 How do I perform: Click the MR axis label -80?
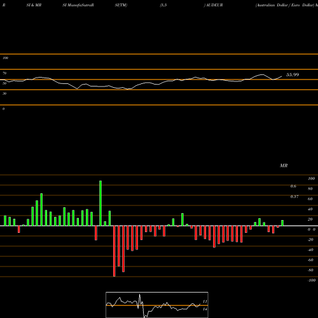(310, 270)
